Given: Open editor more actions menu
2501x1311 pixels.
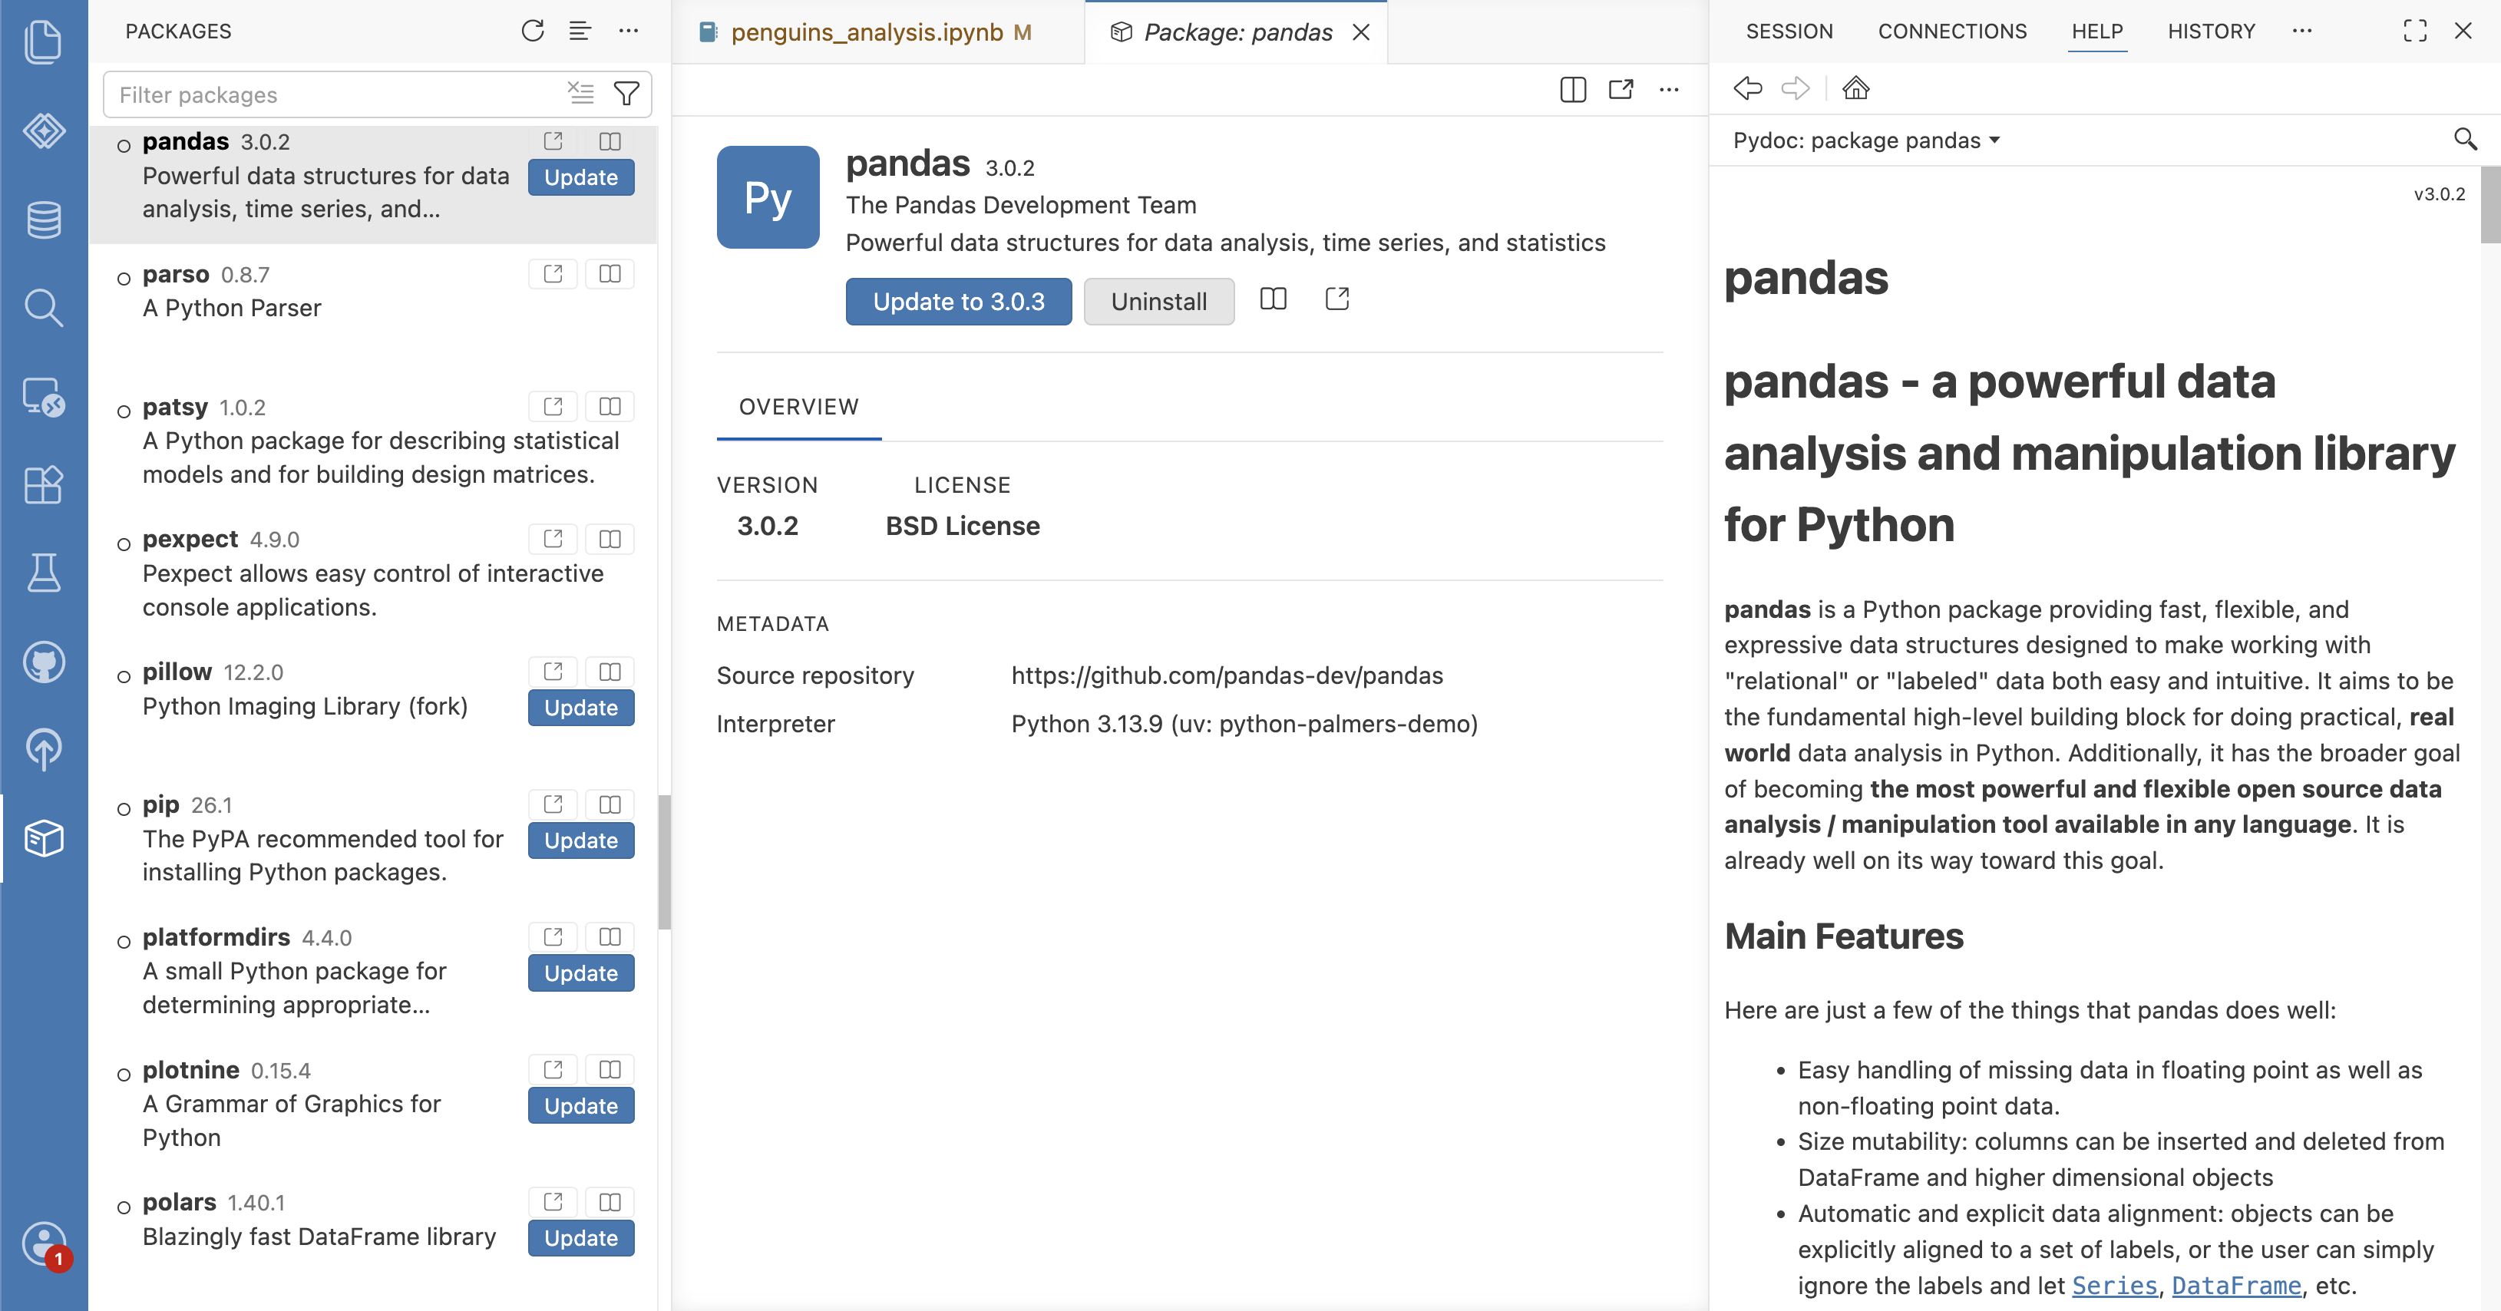Looking at the screenshot, I should click(1669, 89).
